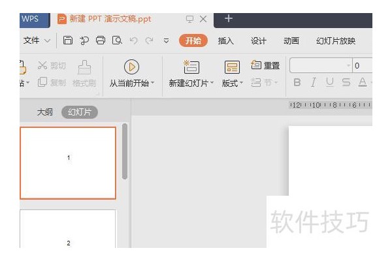Click the 复制 copy button

(52, 82)
